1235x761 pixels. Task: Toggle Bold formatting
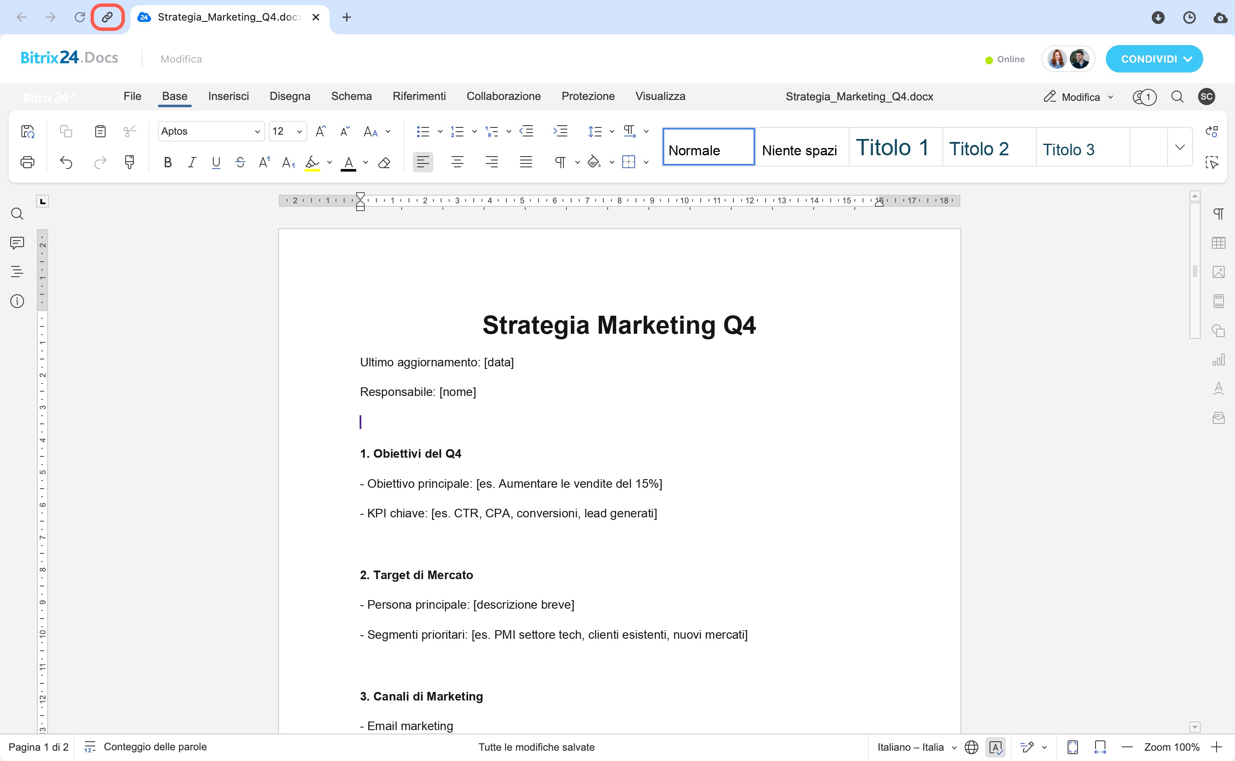pyautogui.click(x=168, y=163)
